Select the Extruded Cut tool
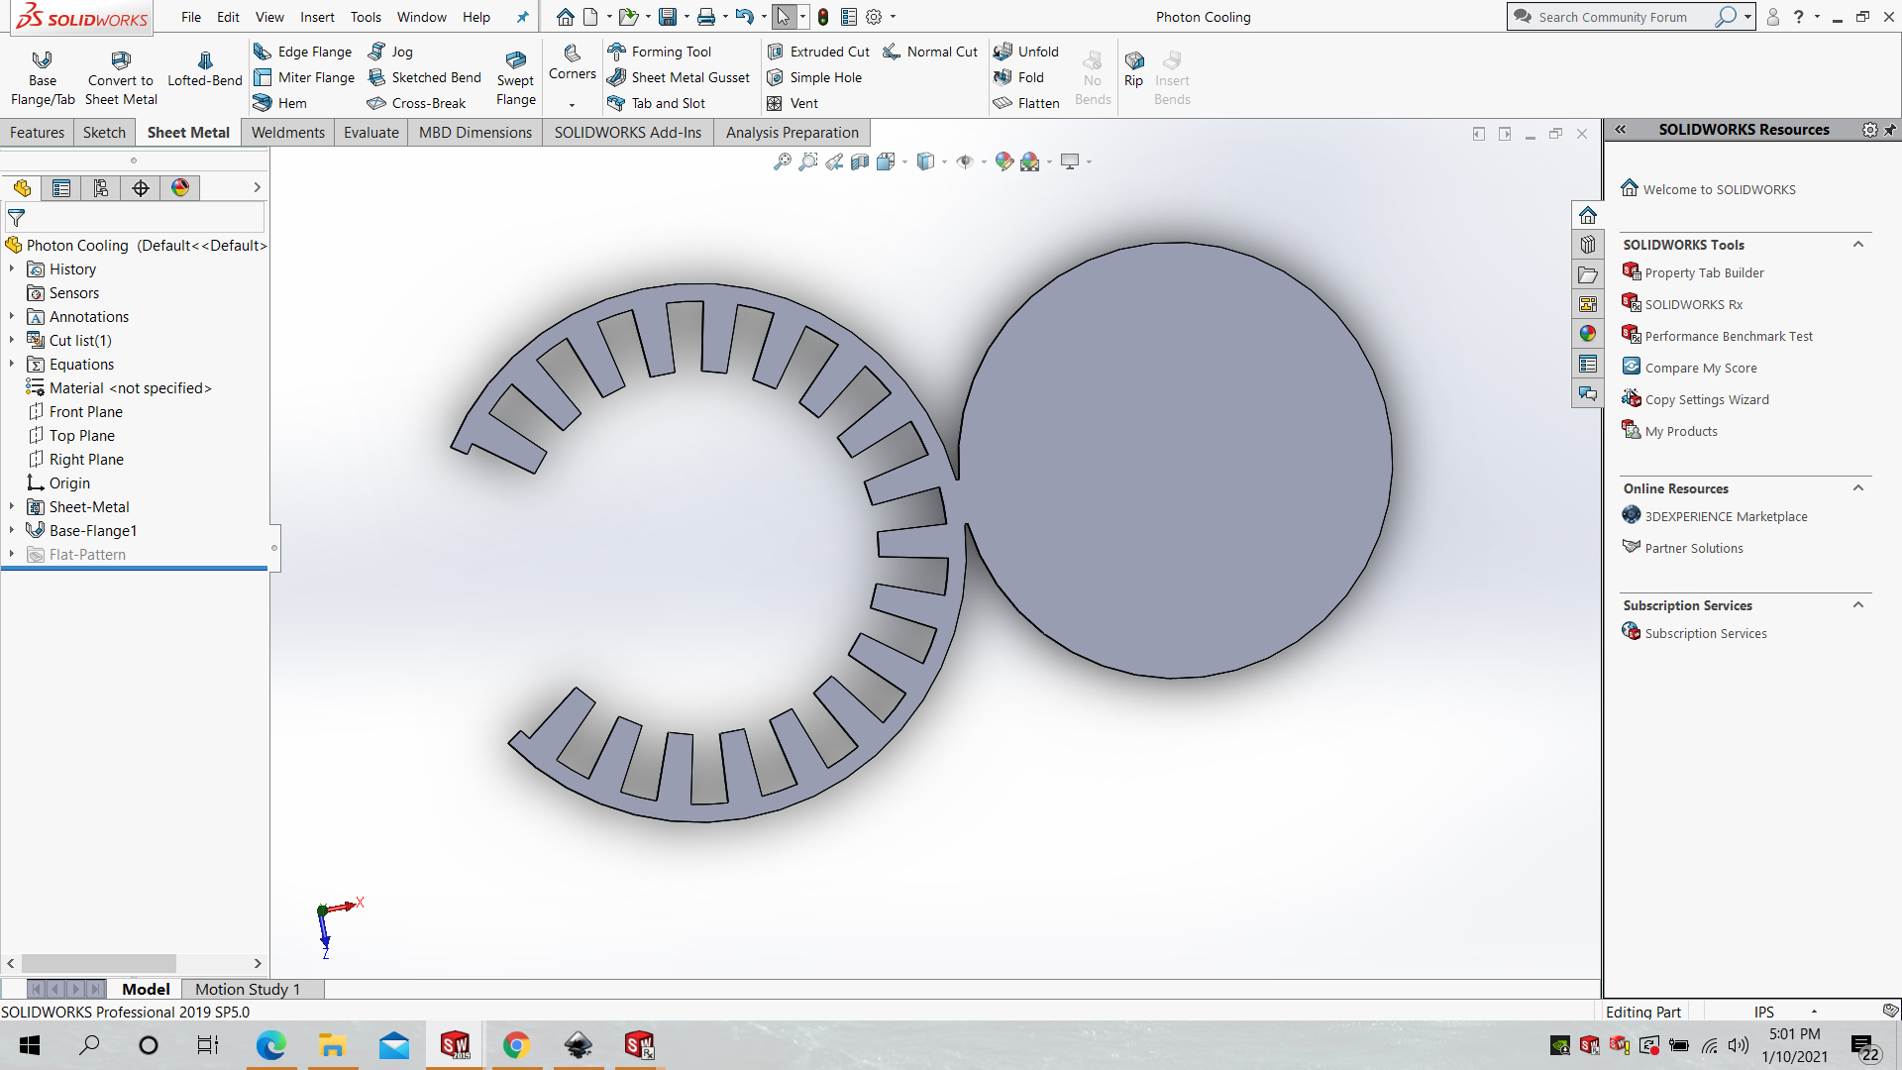Viewport: 1902px width, 1070px height. coord(818,52)
